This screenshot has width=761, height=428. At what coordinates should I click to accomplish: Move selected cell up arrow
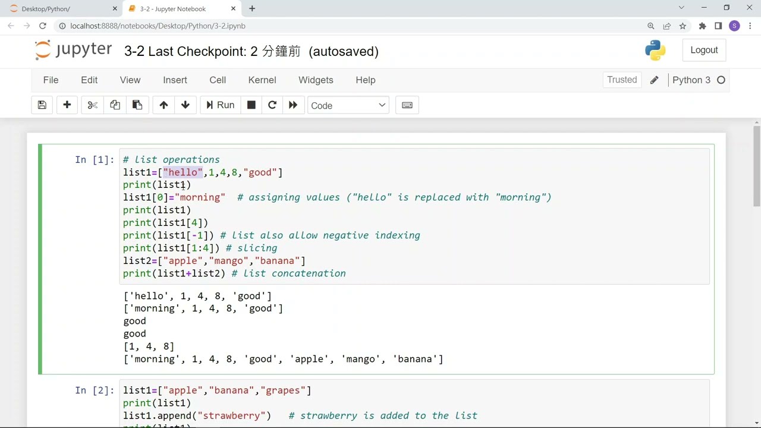(x=163, y=105)
